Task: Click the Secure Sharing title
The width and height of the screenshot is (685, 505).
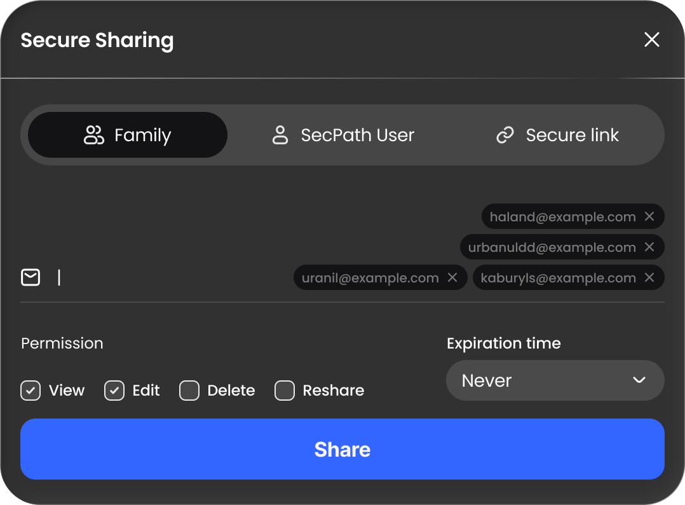Action: point(97,40)
